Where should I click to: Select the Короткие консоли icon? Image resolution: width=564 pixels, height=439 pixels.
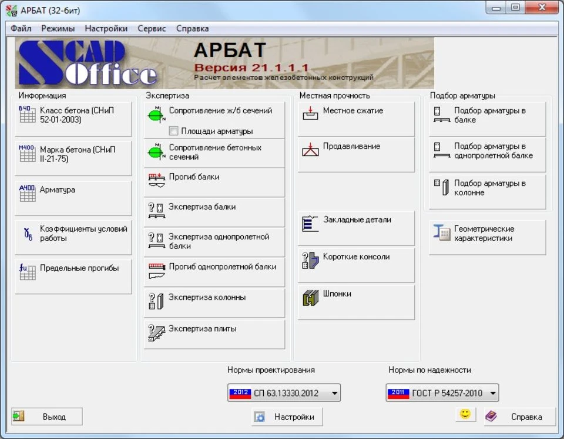click(310, 260)
